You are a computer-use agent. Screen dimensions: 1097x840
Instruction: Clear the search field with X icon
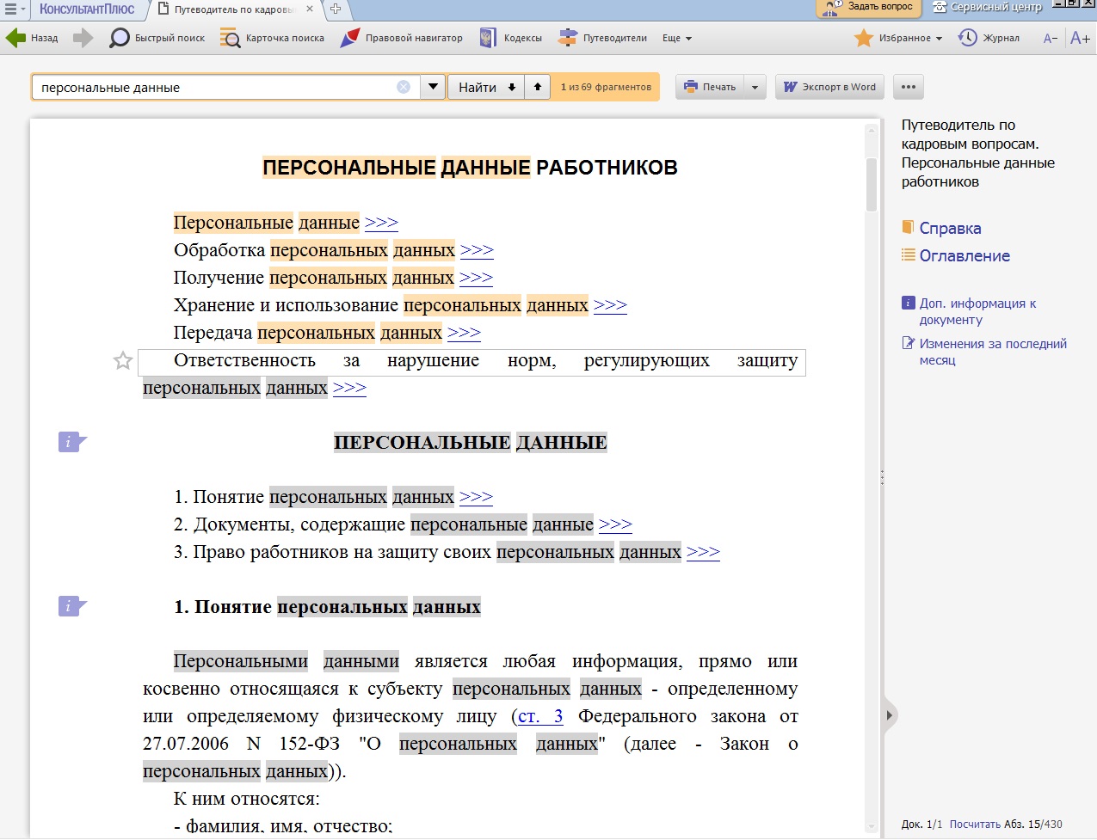(404, 87)
